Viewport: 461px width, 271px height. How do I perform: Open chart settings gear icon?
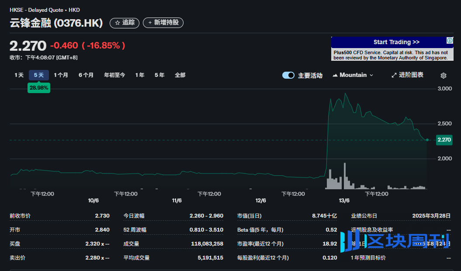[444, 76]
